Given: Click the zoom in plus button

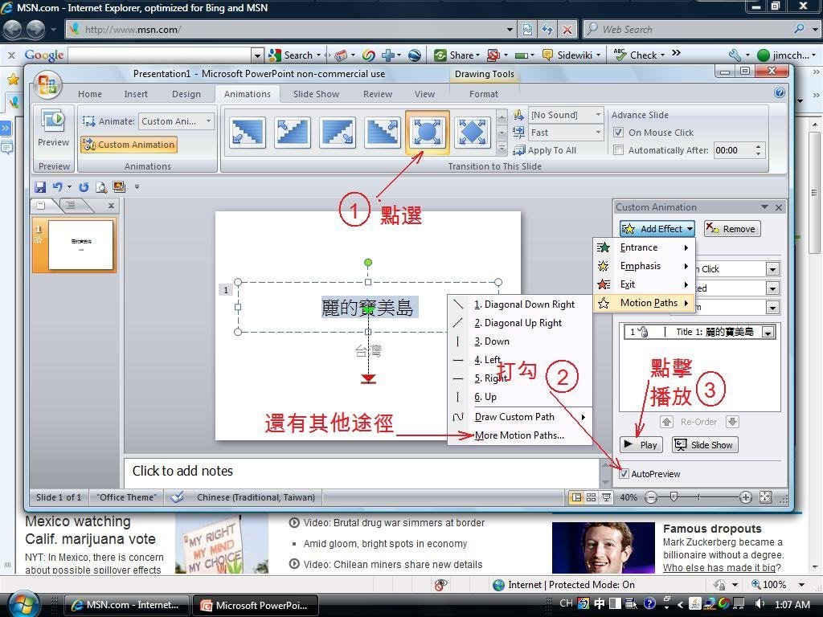Looking at the screenshot, I should point(745,497).
